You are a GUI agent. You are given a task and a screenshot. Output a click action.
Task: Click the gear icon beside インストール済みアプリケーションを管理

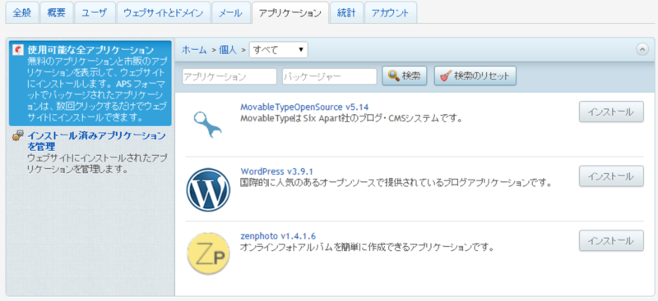pyautogui.click(x=17, y=135)
